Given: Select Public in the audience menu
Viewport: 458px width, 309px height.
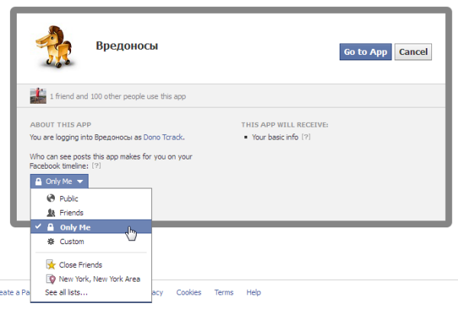Looking at the screenshot, I should coord(91,198).
